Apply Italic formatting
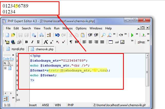The width and height of the screenshot is (165, 109). [x=32, y=42]
